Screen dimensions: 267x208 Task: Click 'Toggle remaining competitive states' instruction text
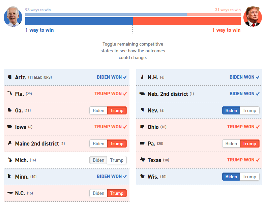click(x=133, y=51)
